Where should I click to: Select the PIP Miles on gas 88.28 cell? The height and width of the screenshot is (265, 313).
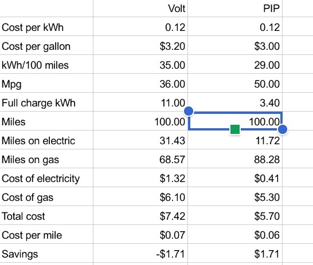pos(235,159)
